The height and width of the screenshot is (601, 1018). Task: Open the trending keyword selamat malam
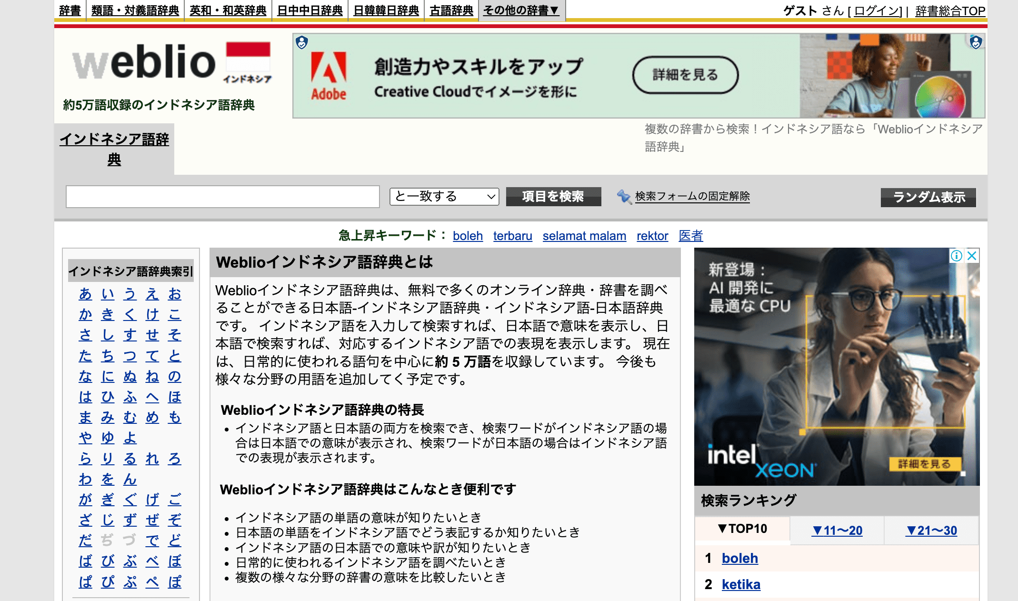(584, 236)
